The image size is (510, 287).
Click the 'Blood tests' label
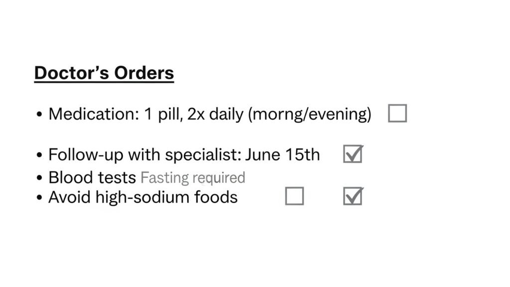tap(92, 177)
